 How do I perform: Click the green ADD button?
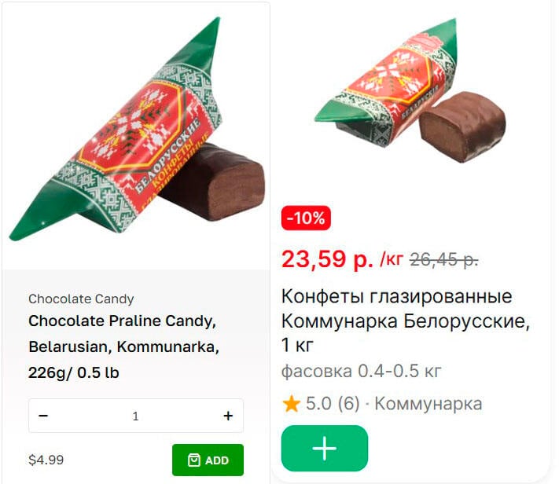click(208, 460)
